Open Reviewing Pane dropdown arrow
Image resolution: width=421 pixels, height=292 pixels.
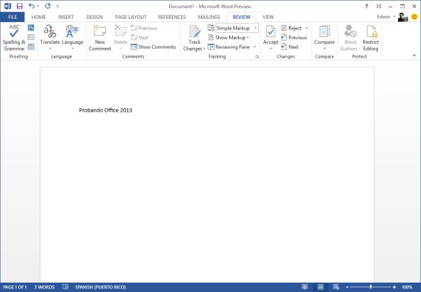pyautogui.click(x=255, y=47)
